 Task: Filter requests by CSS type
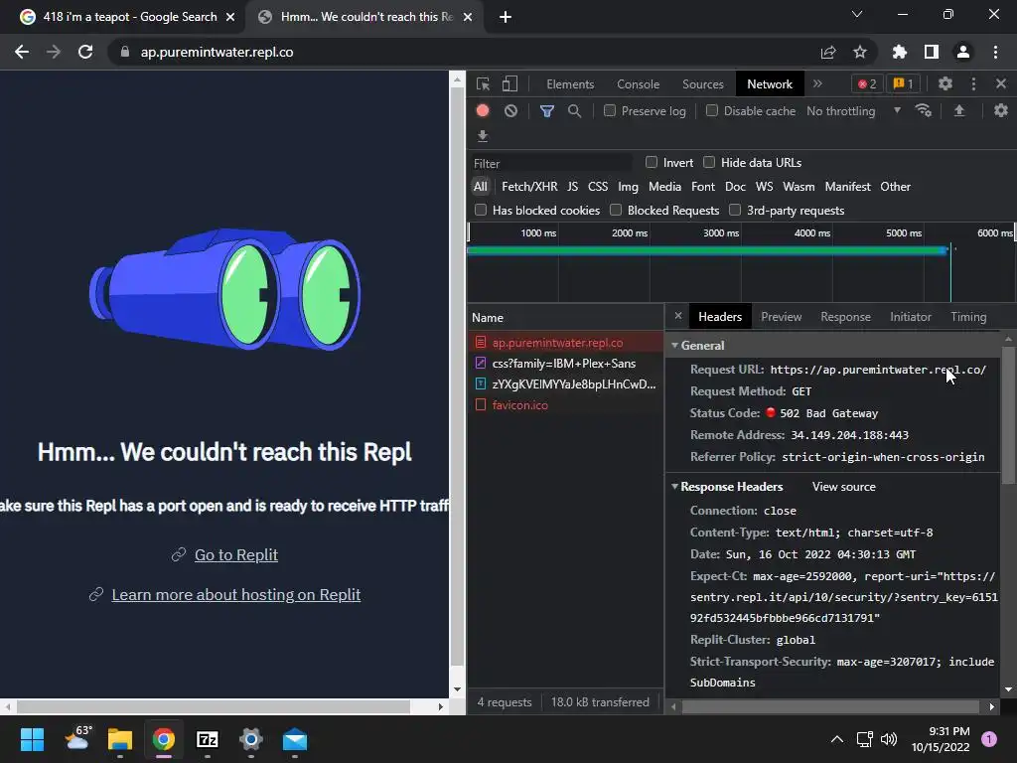click(x=598, y=186)
